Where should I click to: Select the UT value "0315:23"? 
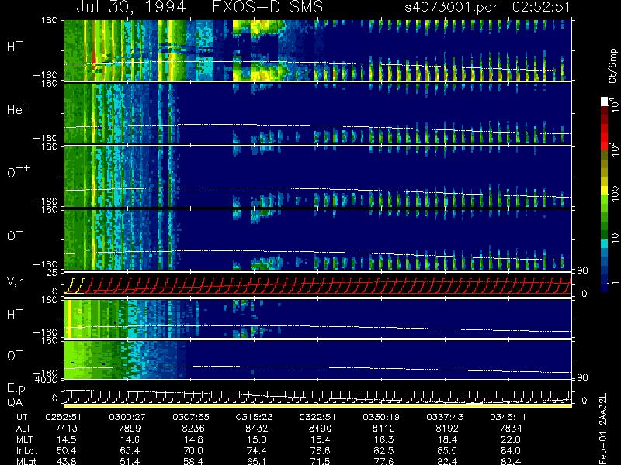click(x=254, y=417)
